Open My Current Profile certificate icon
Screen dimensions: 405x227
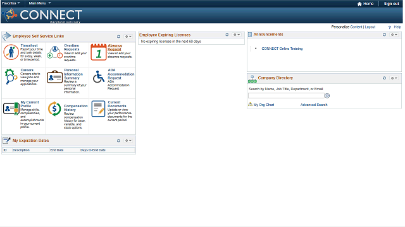click(11, 108)
